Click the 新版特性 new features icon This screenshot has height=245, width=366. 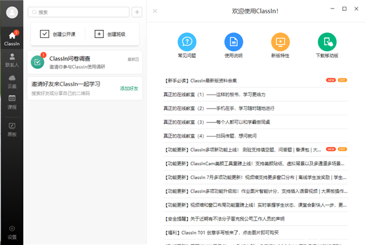[x=280, y=42]
